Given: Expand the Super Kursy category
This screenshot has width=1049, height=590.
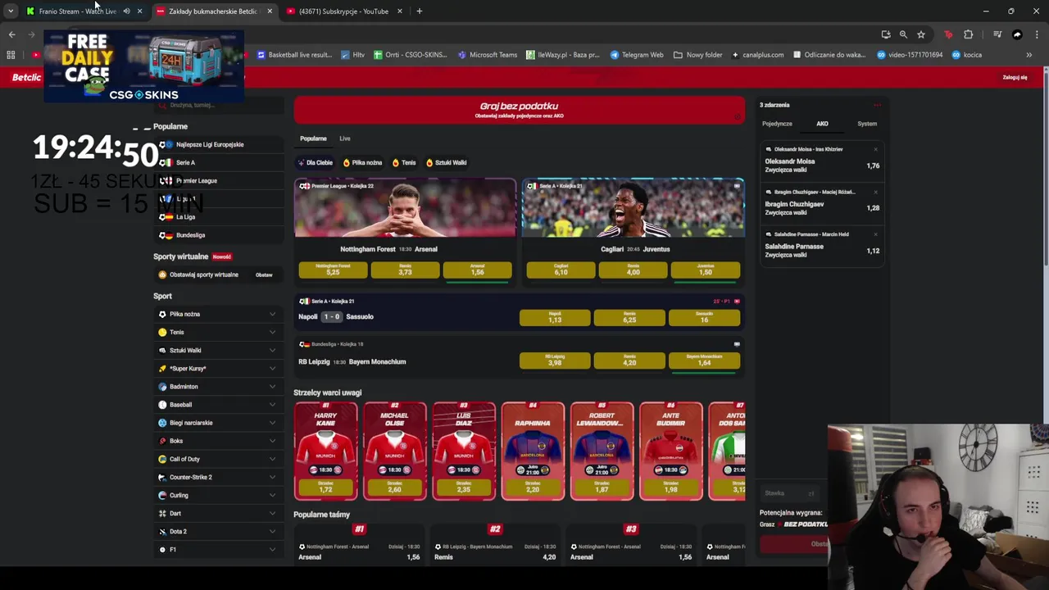Looking at the screenshot, I should point(272,368).
